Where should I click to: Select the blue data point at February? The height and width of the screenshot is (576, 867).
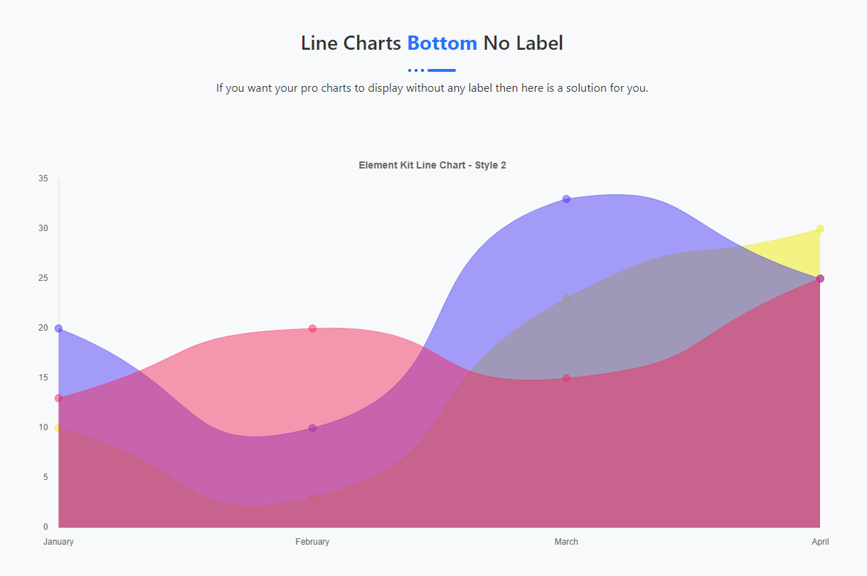click(312, 428)
